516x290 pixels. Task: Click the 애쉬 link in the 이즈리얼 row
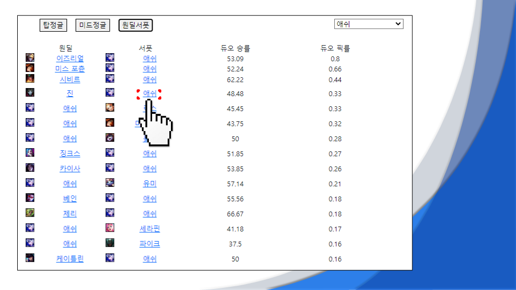(x=149, y=59)
